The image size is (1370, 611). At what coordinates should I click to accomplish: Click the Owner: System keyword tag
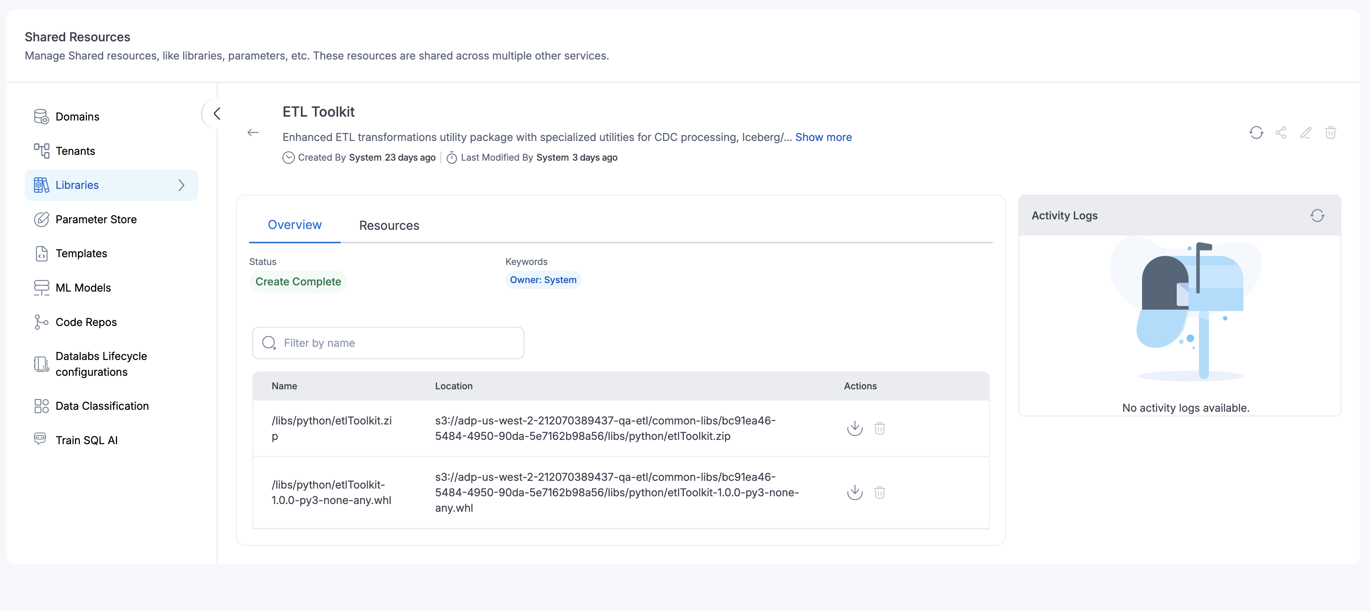click(542, 280)
